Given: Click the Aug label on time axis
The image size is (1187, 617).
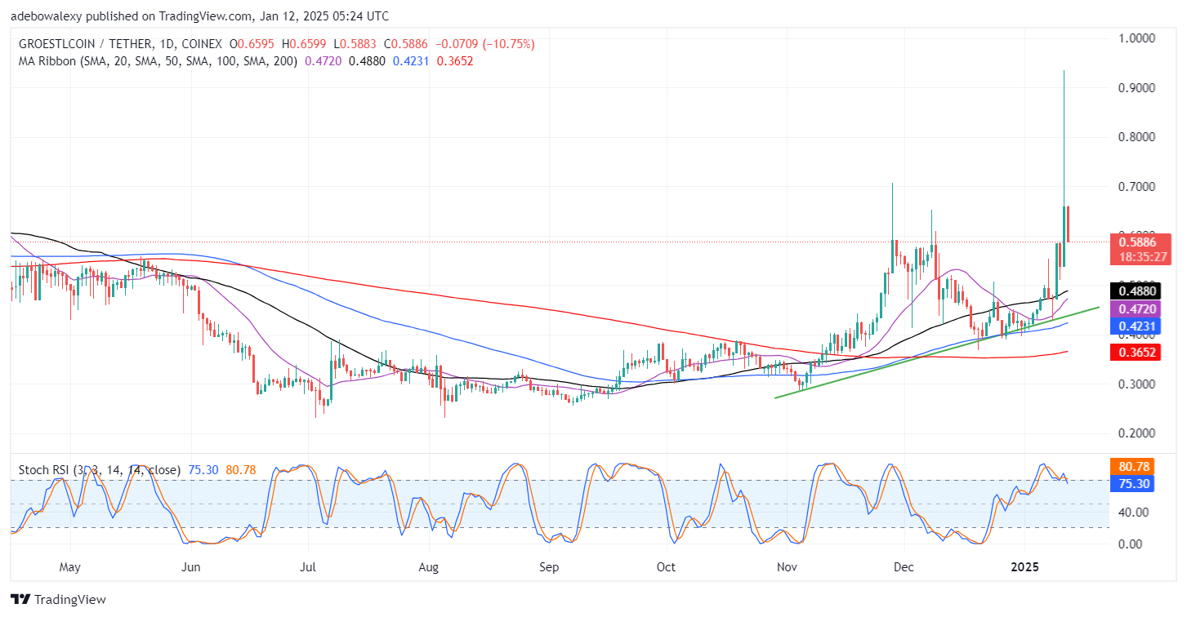Looking at the screenshot, I should [429, 566].
